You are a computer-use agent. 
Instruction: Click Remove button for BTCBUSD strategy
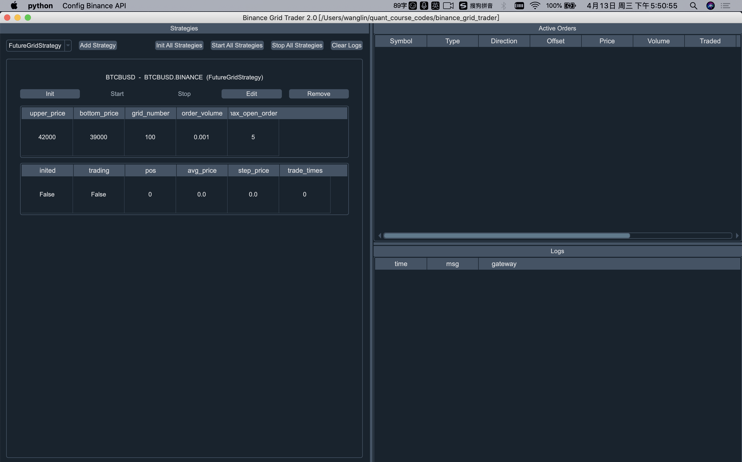(x=319, y=93)
